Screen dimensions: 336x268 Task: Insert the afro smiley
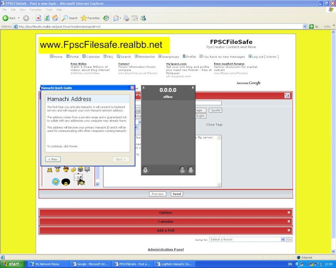point(66,182)
